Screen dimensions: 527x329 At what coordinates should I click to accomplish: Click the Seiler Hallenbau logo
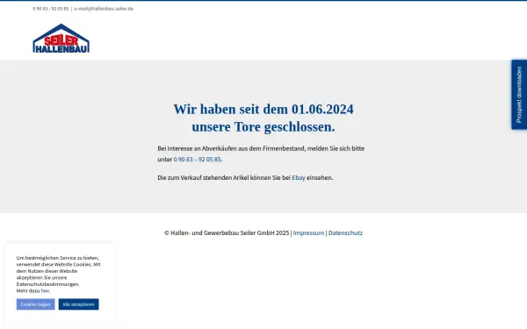click(61, 39)
